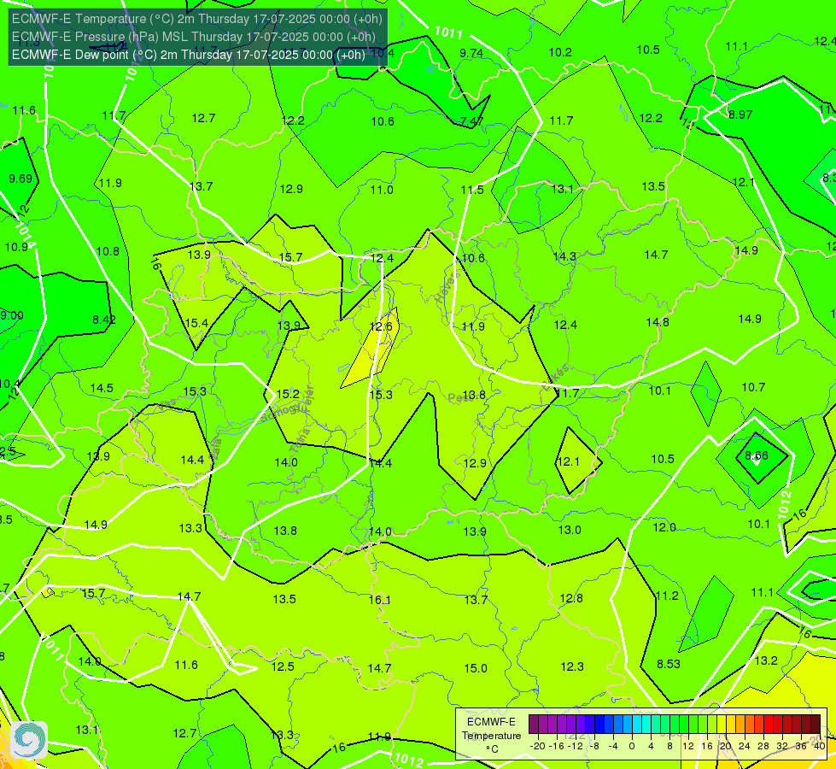Click the temperature value 16.1
This screenshot has height=769, width=836.
[x=380, y=601]
